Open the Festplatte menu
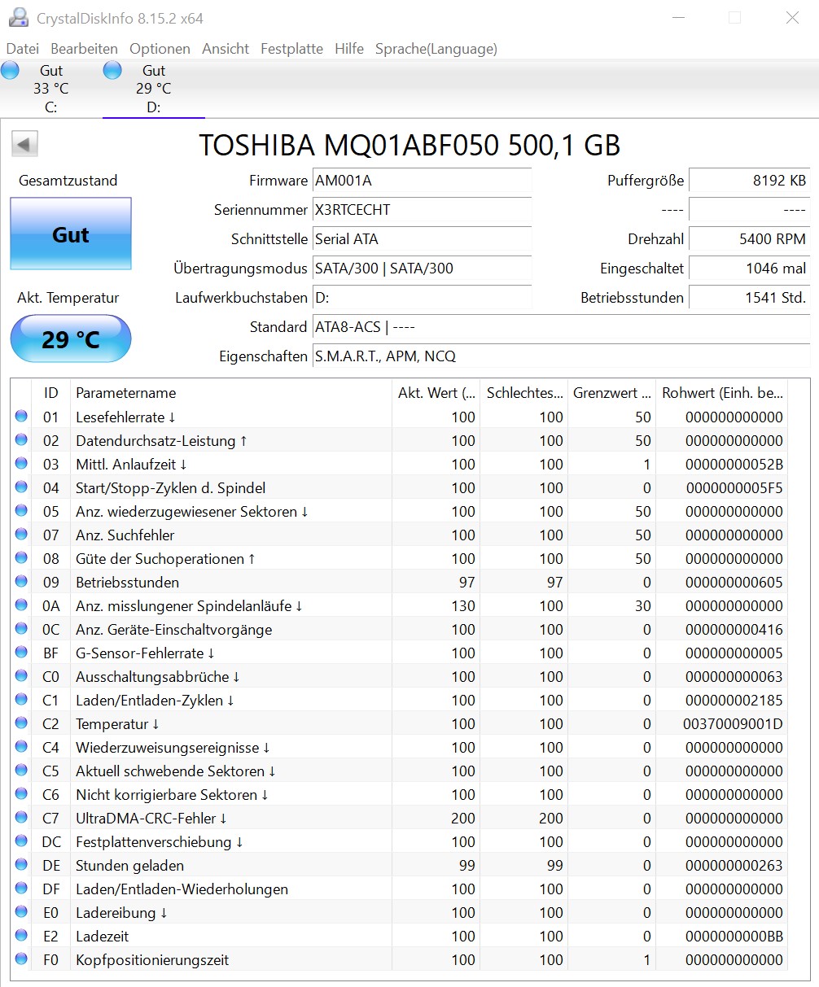 click(291, 49)
